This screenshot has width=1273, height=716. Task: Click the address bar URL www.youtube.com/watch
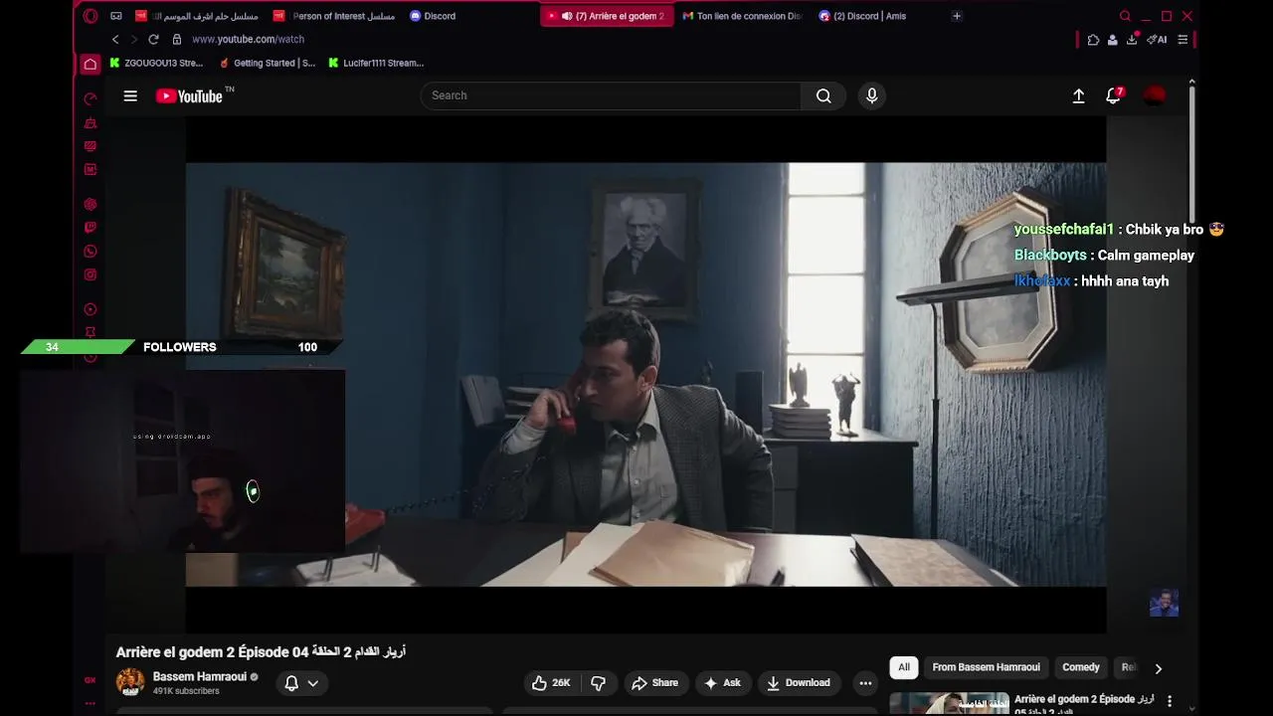pos(248,39)
